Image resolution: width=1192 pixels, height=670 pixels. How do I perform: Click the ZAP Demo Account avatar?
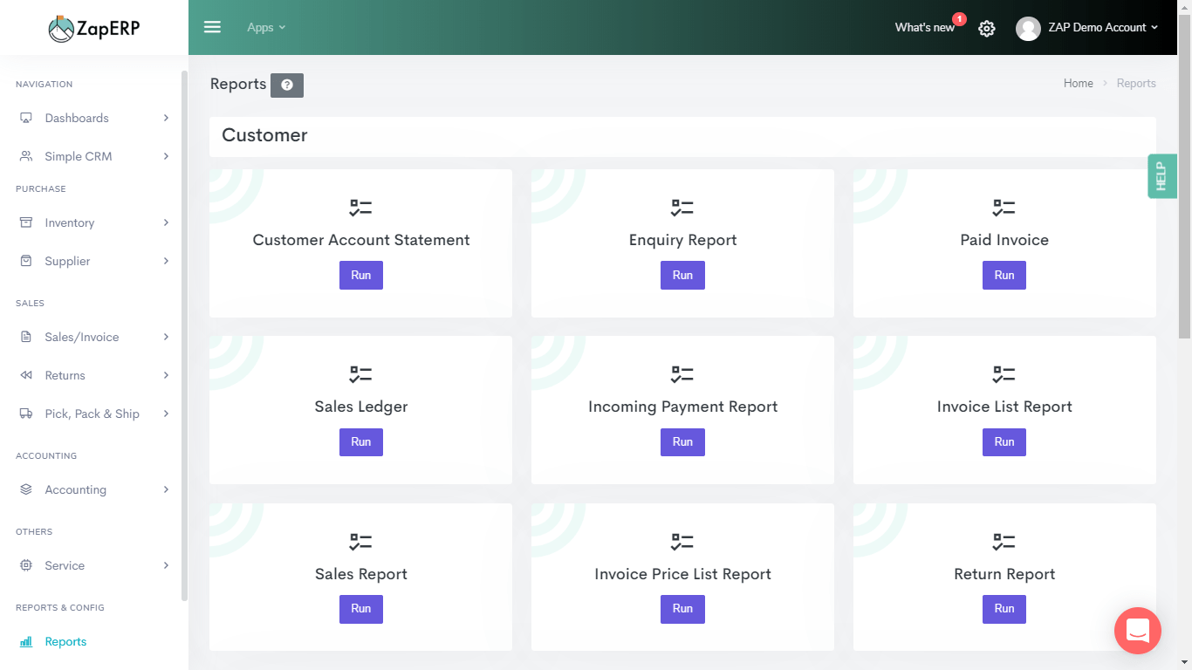(1028, 29)
